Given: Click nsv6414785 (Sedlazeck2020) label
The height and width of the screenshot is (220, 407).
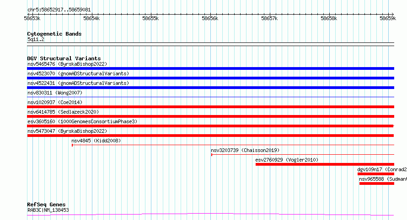Looking at the screenshot, I should (x=63, y=112).
